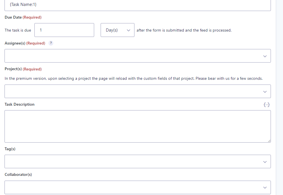Click the chevron on the Project(s) selector
Viewport: 283px width, 195px height.
[x=265, y=91]
